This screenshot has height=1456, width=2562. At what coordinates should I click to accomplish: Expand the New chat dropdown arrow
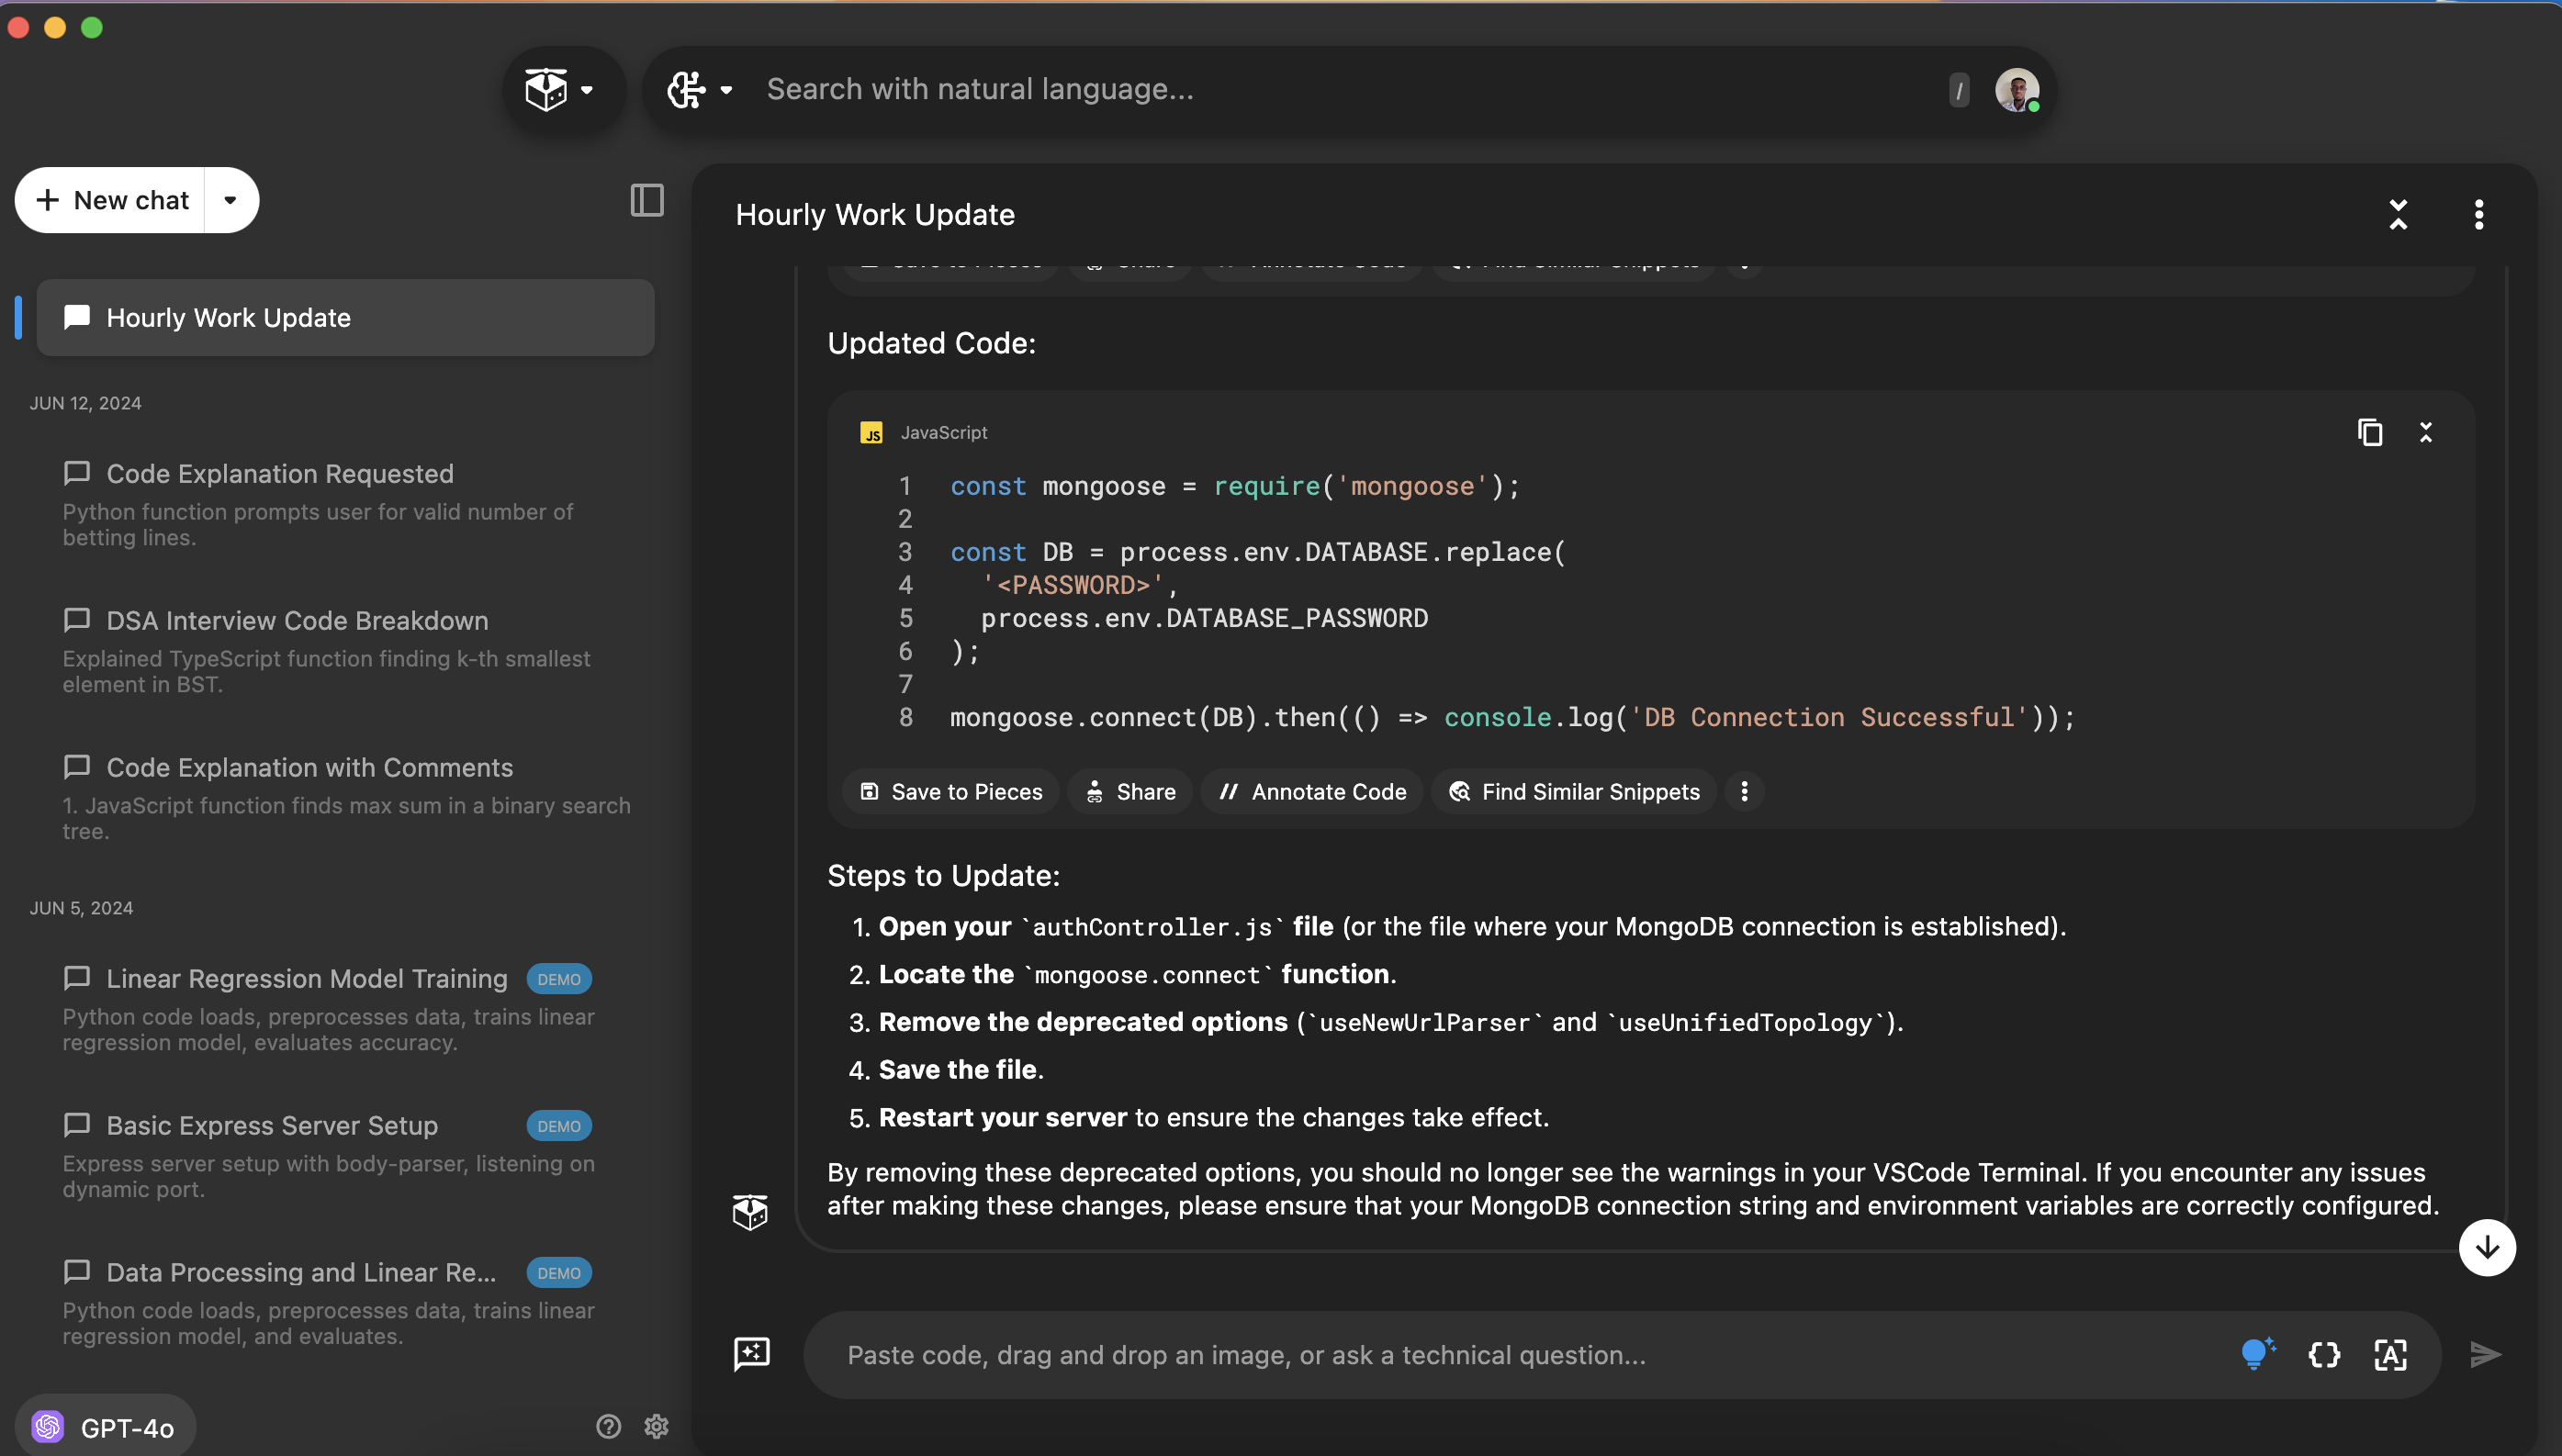[231, 200]
